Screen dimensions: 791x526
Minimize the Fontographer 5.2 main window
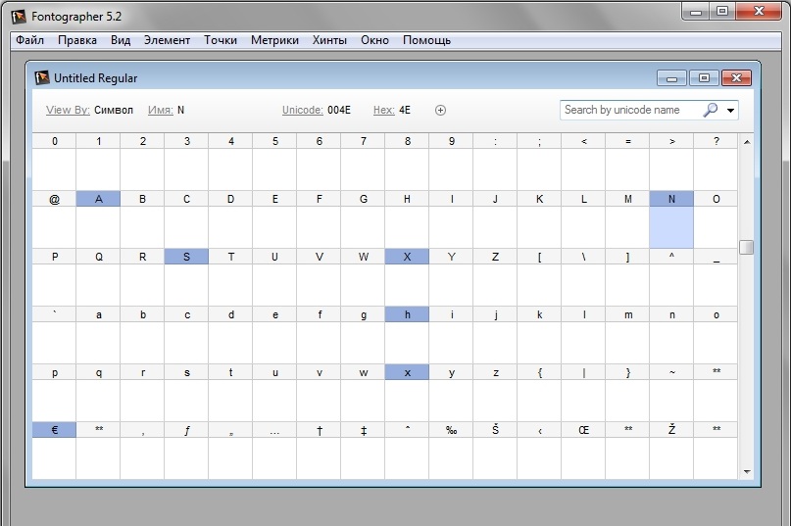(x=696, y=12)
